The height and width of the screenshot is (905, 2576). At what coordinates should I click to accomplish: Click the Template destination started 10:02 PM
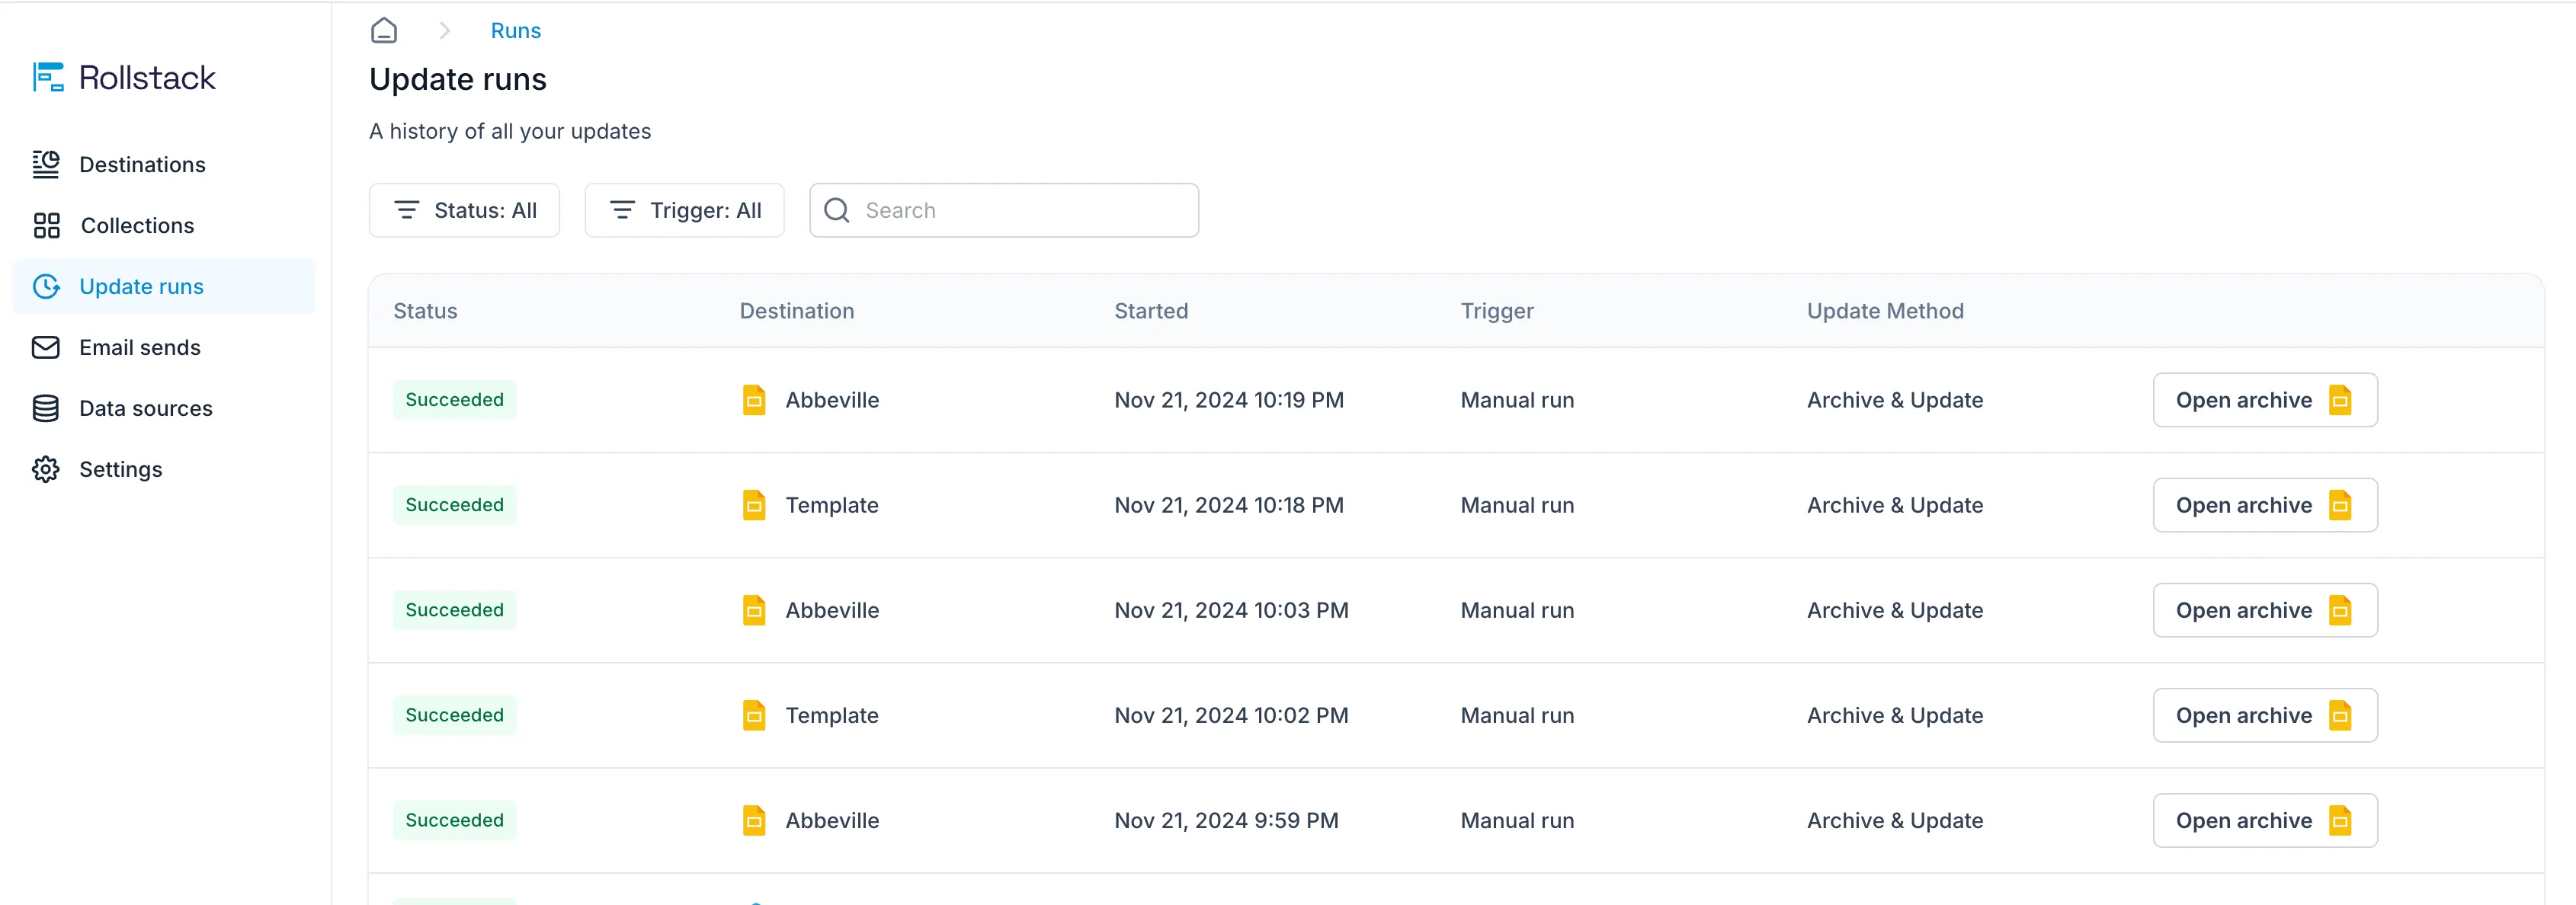[831, 716]
